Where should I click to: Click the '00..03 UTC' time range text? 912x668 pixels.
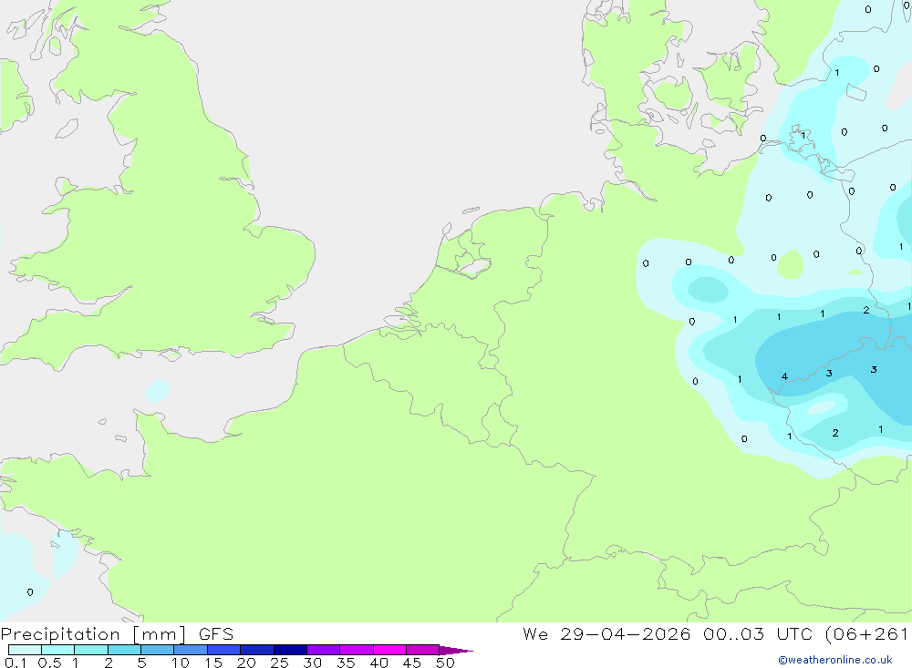tap(758, 634)
